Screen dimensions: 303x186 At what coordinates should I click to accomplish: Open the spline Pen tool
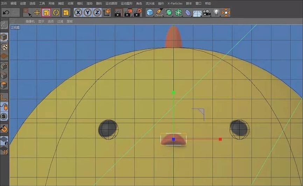[x=160, y=13]
